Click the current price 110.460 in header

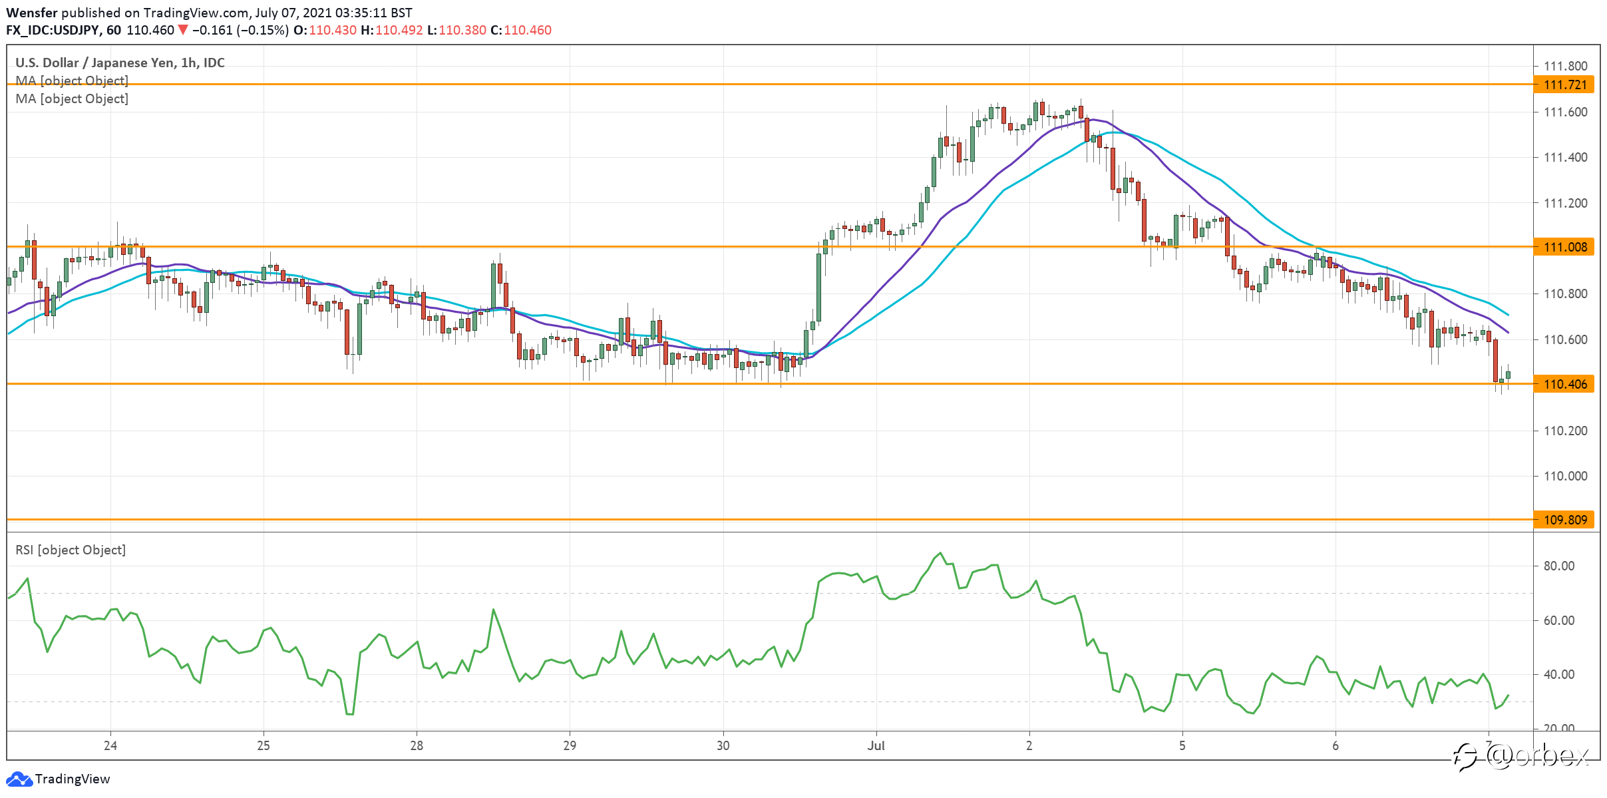(x=150, y=30)
